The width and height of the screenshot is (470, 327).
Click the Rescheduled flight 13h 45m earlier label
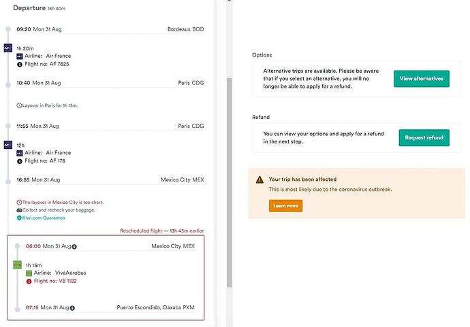[162, 231]
